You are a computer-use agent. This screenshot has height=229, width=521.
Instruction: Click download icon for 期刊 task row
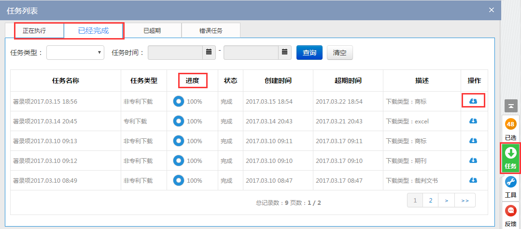point(473,161)
